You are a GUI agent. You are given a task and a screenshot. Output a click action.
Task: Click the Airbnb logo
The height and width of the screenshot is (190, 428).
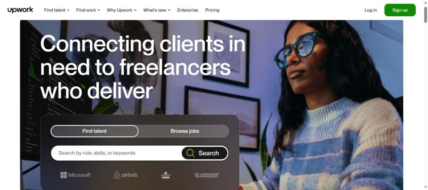[125, 175]
